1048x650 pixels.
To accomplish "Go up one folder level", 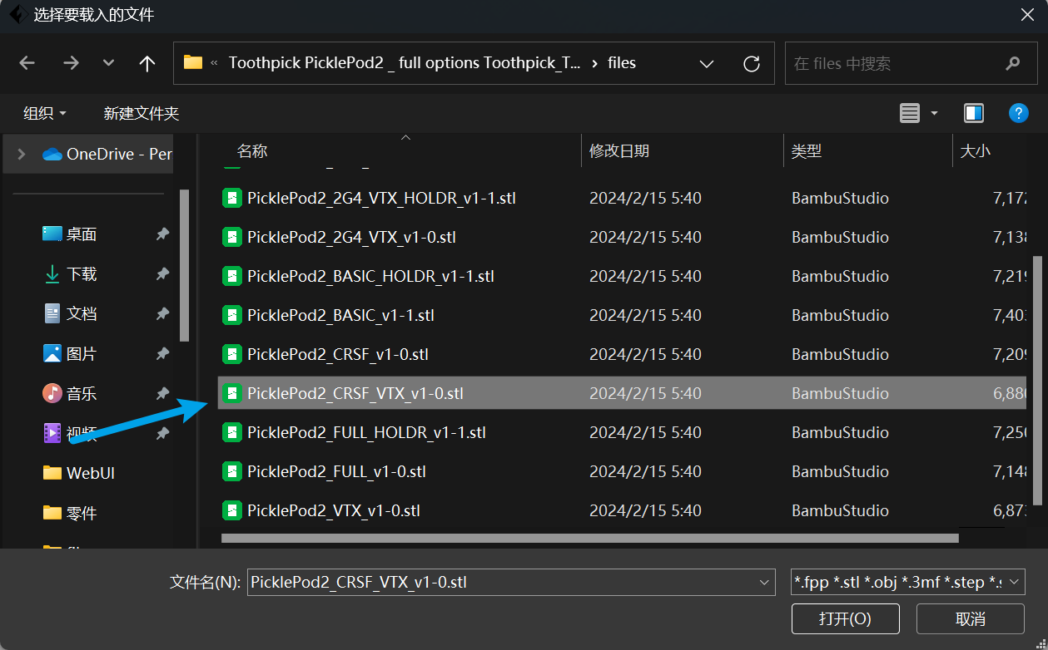I will coord(147,63).
